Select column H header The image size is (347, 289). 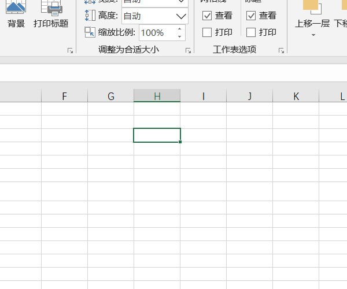pos(157,96)
